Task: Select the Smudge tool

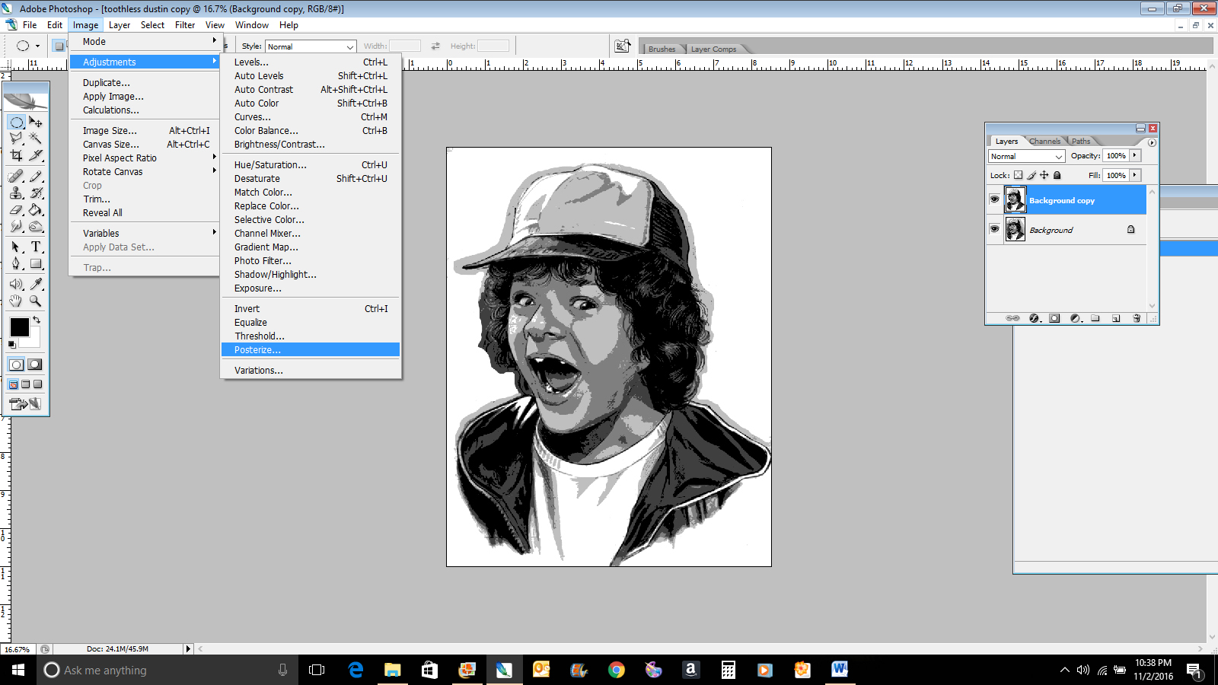Action: coord(17,226)
